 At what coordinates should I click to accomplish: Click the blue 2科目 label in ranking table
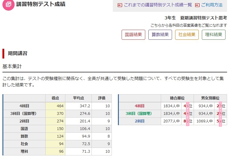(140, 121)
